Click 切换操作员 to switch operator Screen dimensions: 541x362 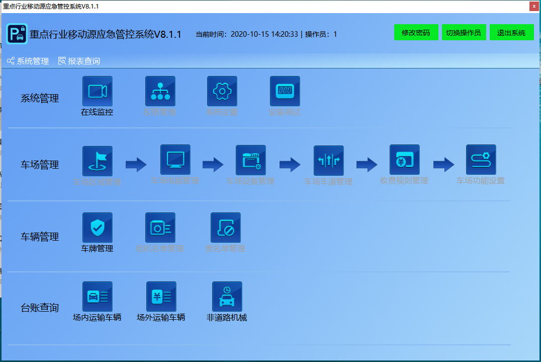(x=464, y=32)
